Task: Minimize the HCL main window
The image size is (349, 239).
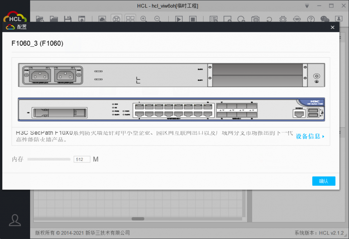Action: coord(319,6)
